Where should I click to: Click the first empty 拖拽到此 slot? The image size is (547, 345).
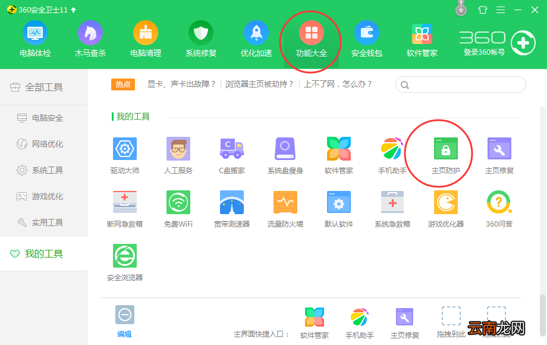[x=451, y=322]
